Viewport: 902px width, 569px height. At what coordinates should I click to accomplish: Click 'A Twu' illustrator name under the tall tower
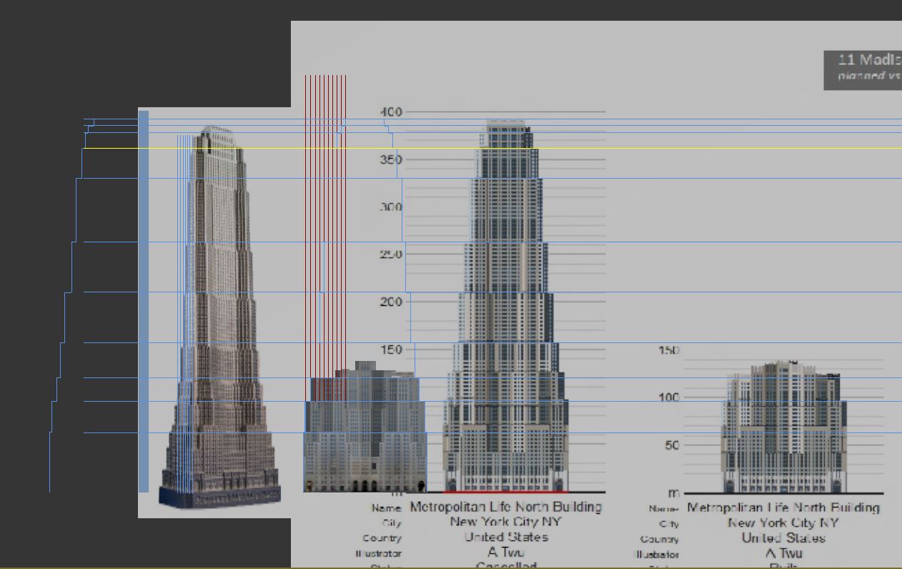506,552
